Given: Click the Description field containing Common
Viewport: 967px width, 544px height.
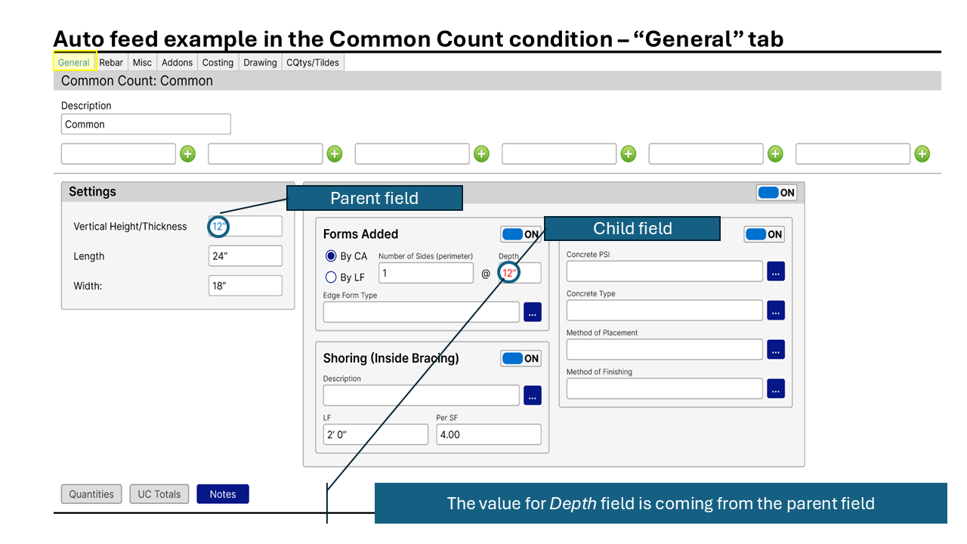Looking at the screenshot, I should [x=146, y=124].
